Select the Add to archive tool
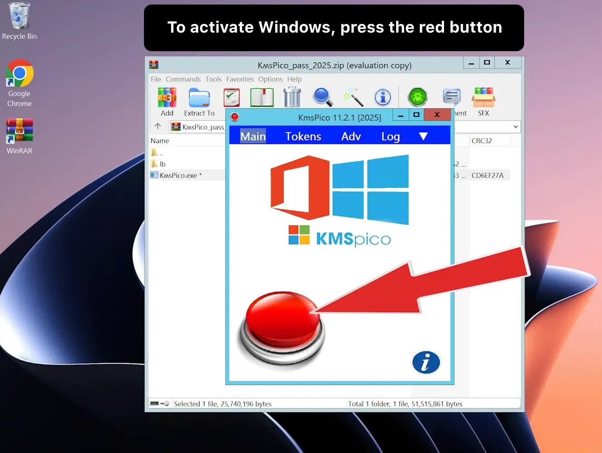 click(x=167, y=97)
